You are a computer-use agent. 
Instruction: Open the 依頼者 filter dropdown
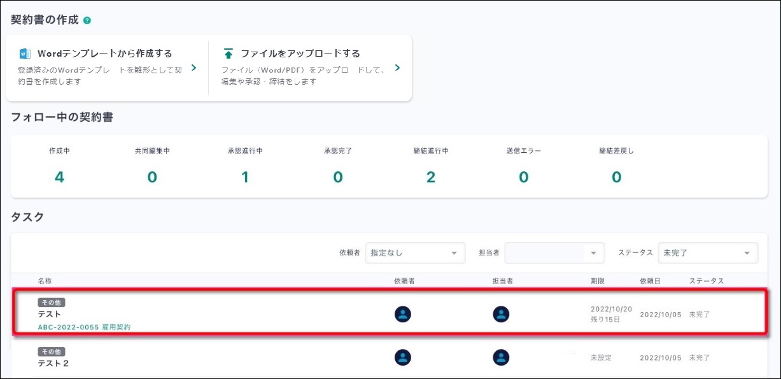[414, 253]
